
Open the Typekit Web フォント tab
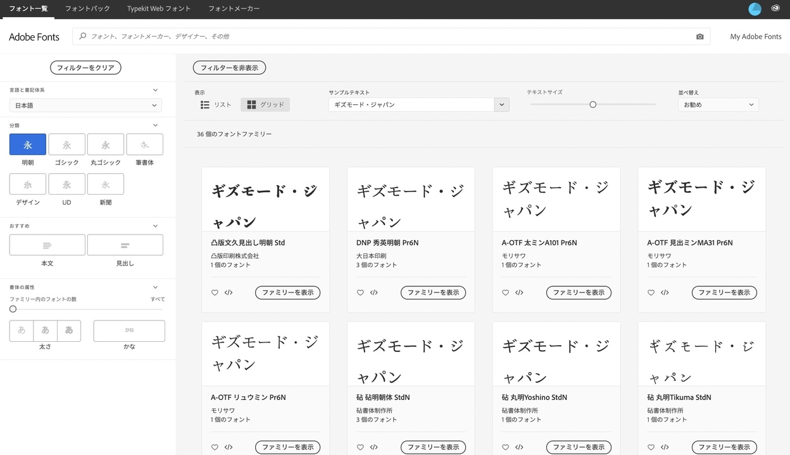[x=159, y=9]
